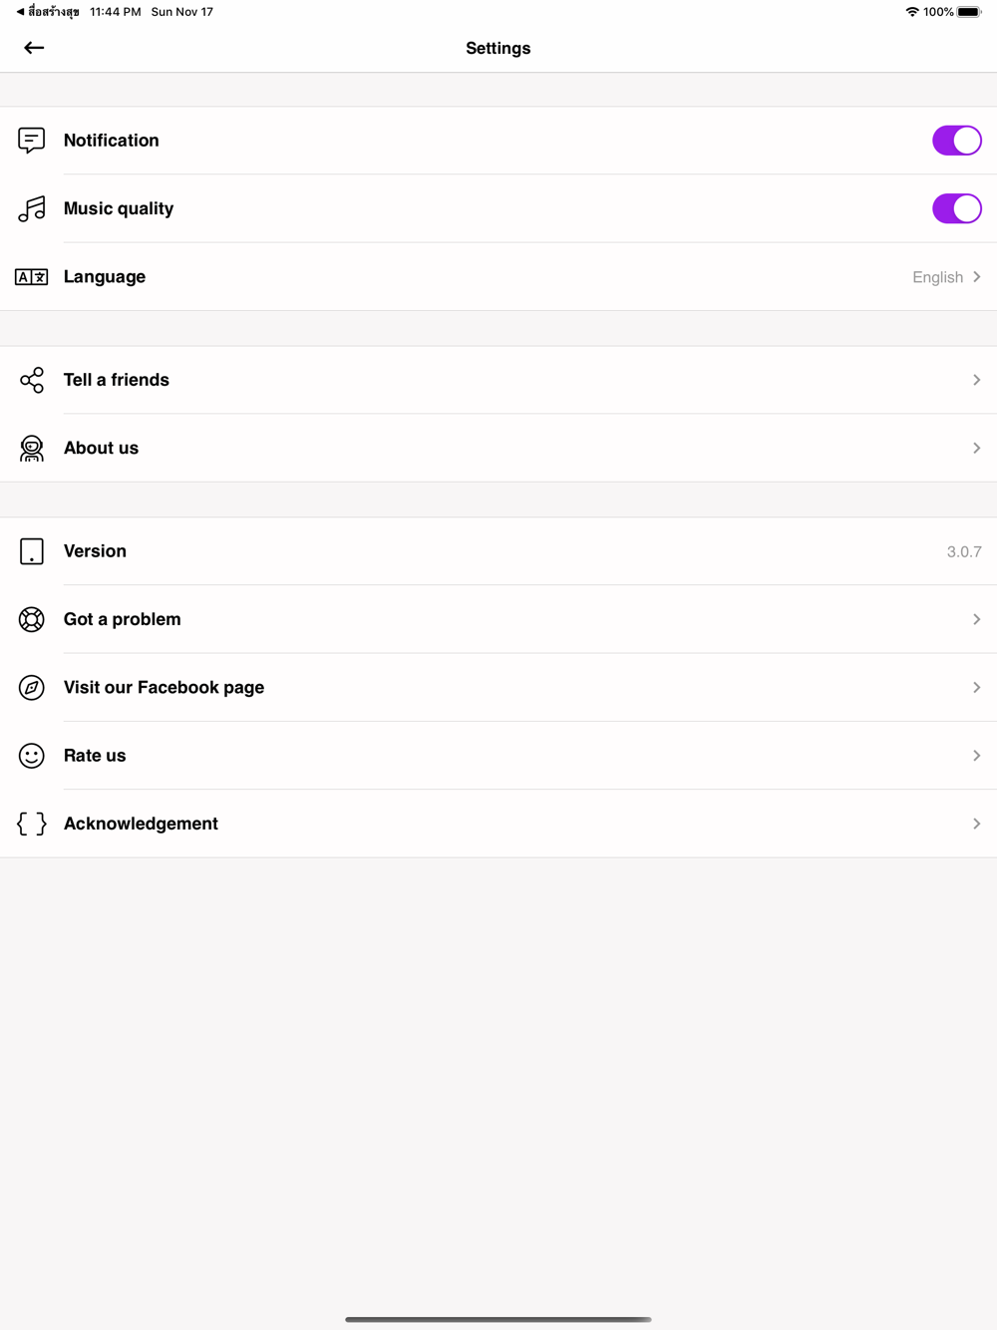The height and width of the screenshot is (1330, 997).
Task: Disable the Music quality switch
Action: 956,208
